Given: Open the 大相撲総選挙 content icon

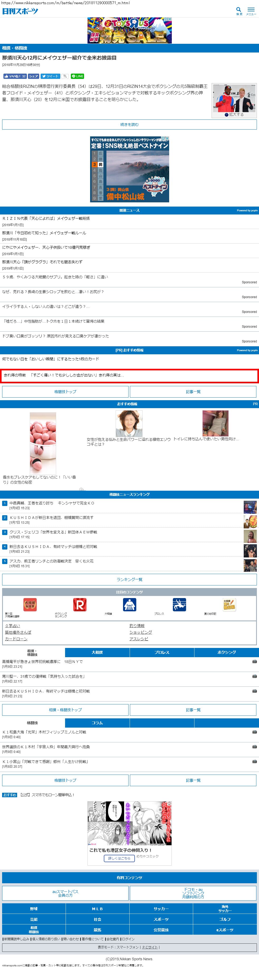Looking at the screenshot, I should 30,604.
